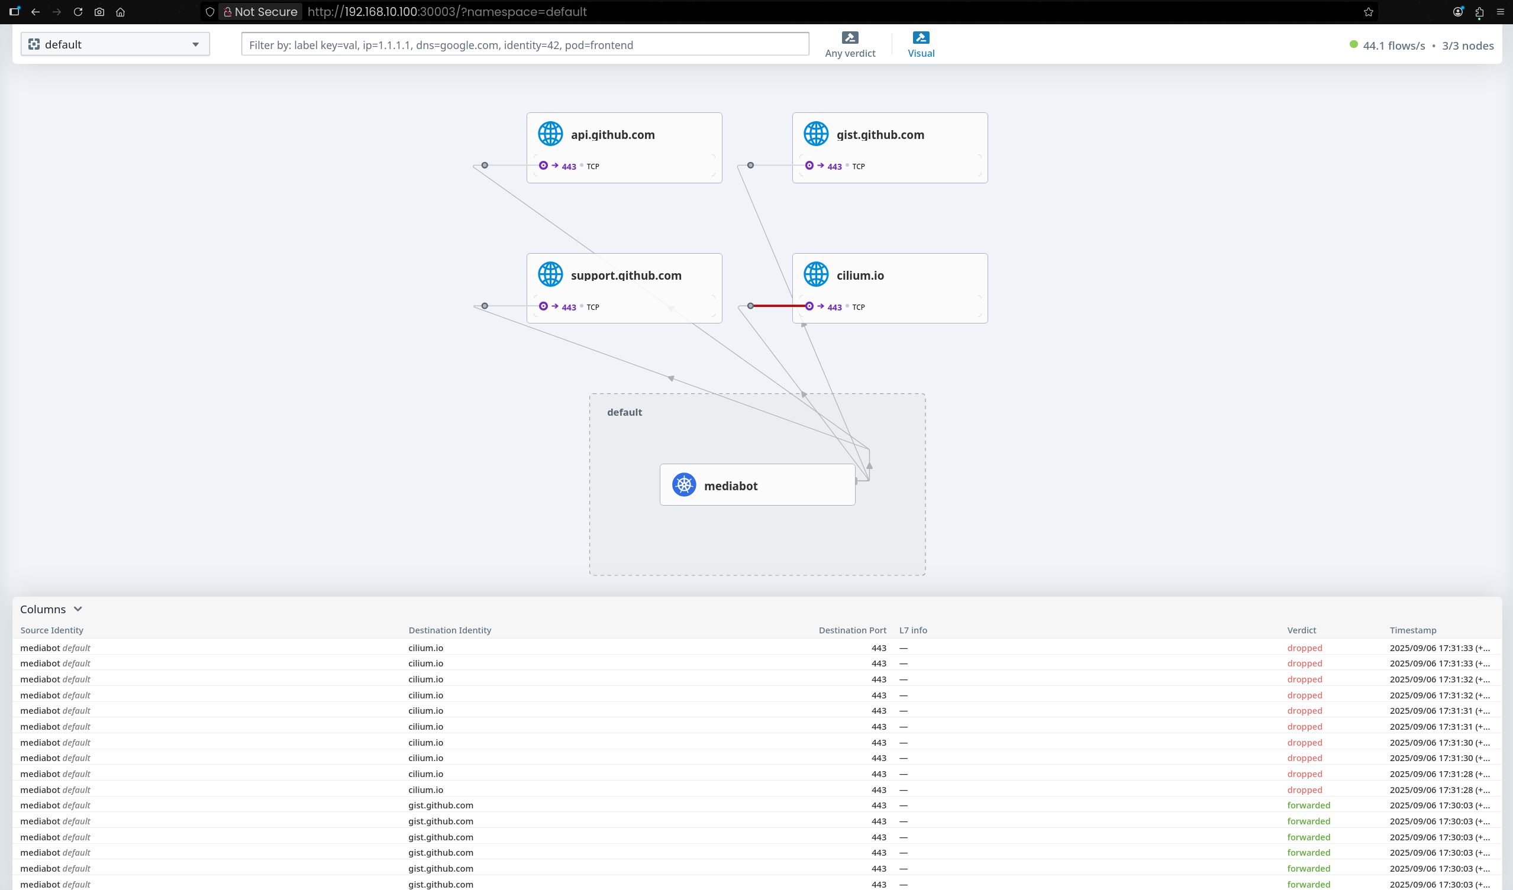Viewport: 1513px width, 890px height.
Task: Click the browser forward arrow
Action: pyautogui.click(x=56, y=12)
